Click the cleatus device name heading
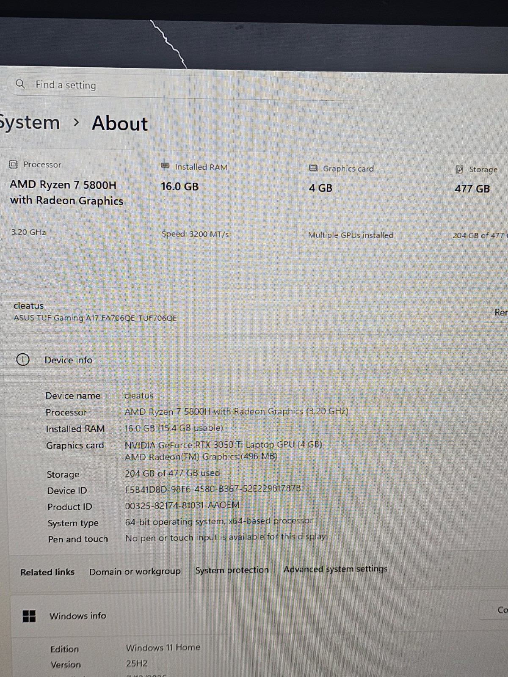Viewport: 508px width, 677px height. [28, 305]
